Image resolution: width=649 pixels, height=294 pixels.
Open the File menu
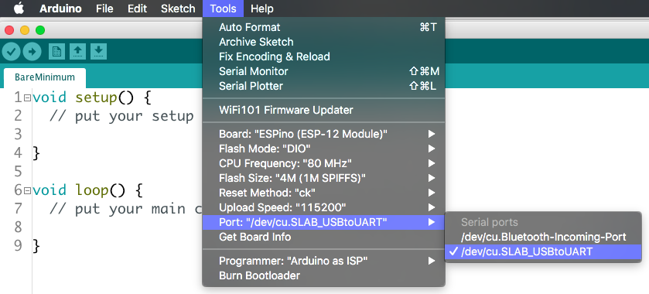(104, 9)
